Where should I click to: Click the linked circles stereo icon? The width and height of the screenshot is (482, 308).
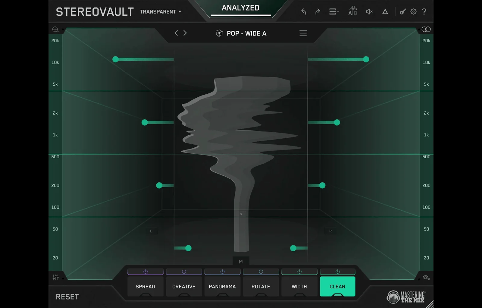[x=426, y=29]
